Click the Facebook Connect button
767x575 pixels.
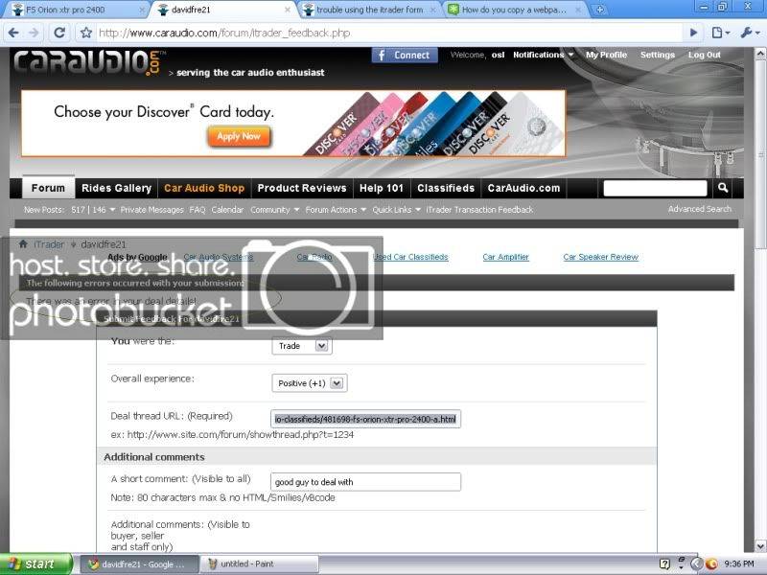click(404, 56)
